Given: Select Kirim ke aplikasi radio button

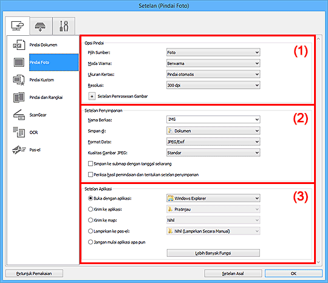Looking at the screenshot, I should (x=91, y=209).
